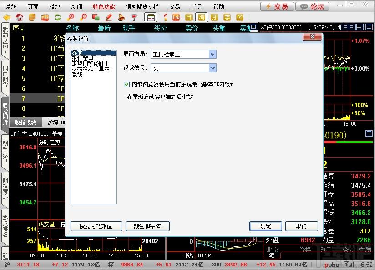375x270 pixels.
Task: Expand the 视觉效果 dropdown
Action: (x=213, y=68)
